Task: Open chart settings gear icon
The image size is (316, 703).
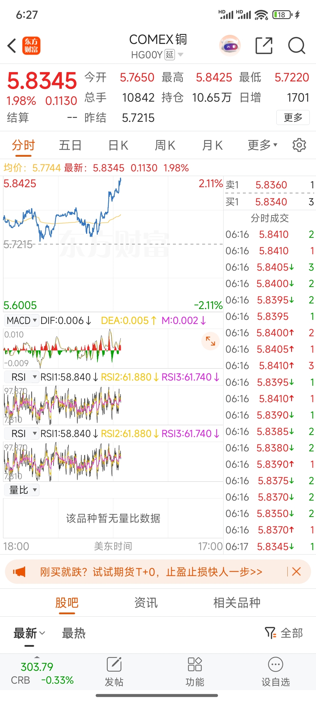Action: 299,145
